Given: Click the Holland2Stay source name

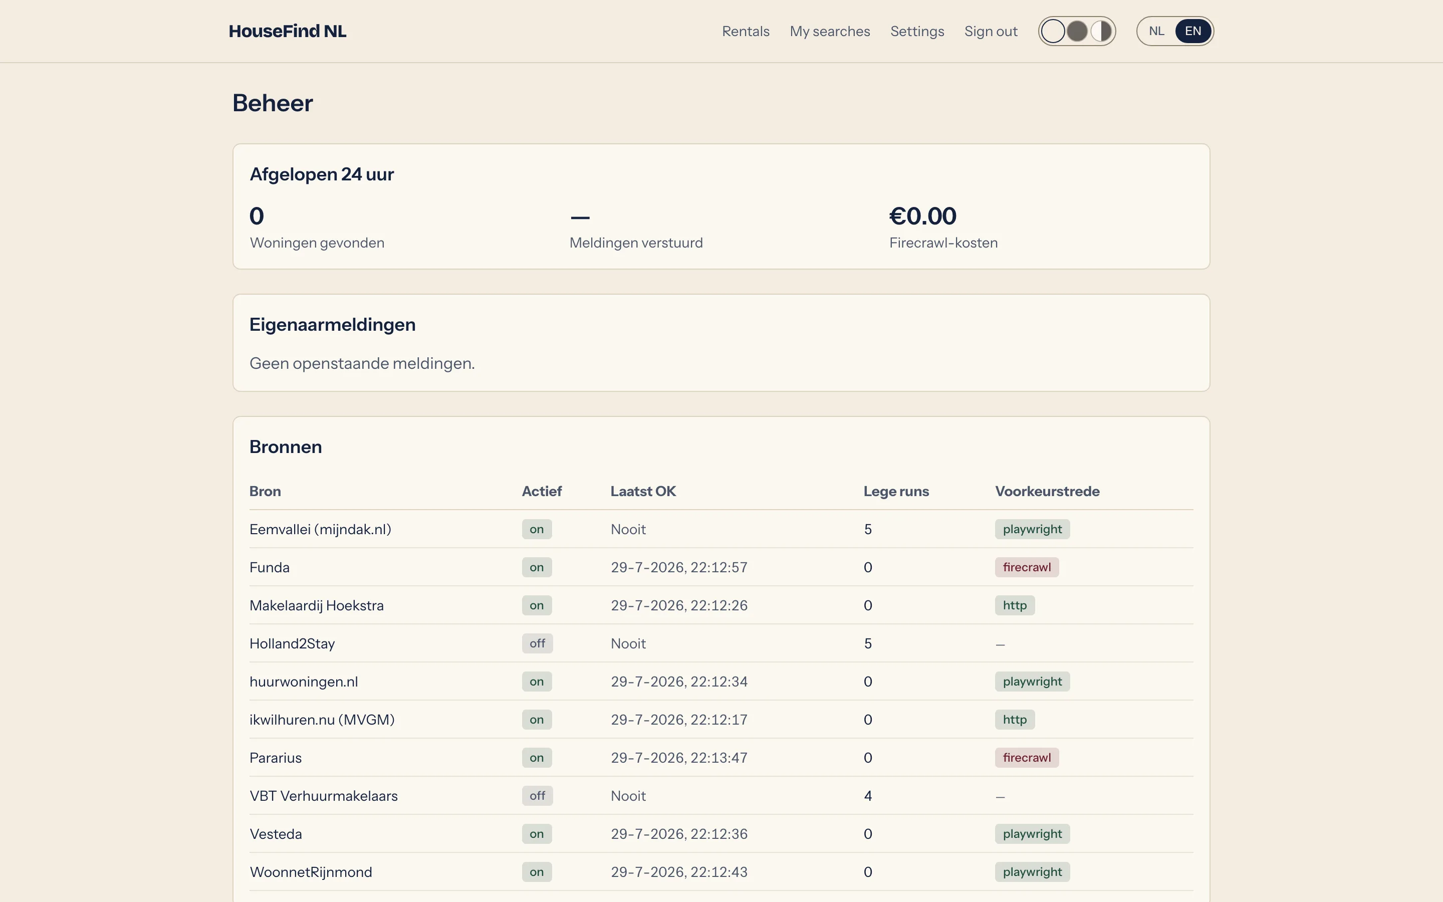Looking at the screenshot, I should coord(292,644).
